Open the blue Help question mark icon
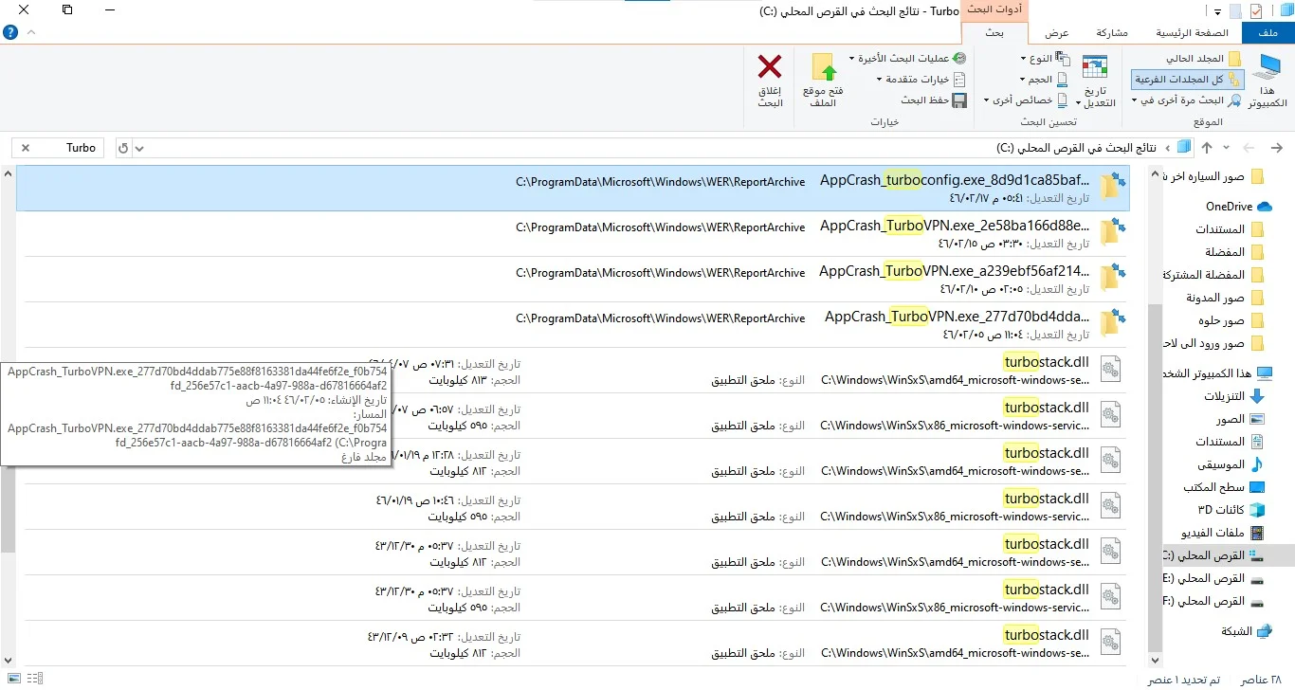 coord(10,32)
